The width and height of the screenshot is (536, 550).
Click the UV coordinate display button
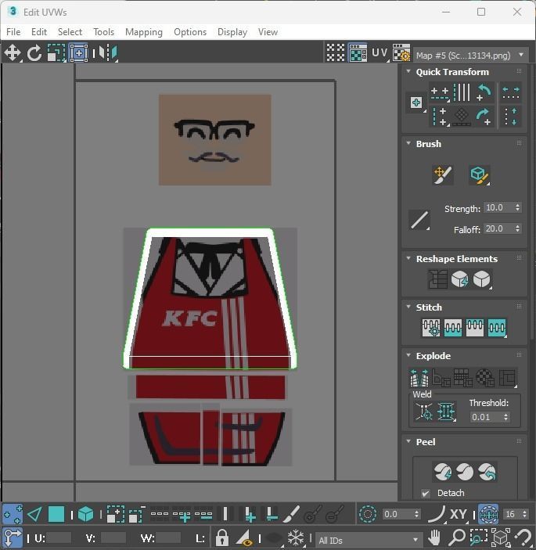click(380, 53)
